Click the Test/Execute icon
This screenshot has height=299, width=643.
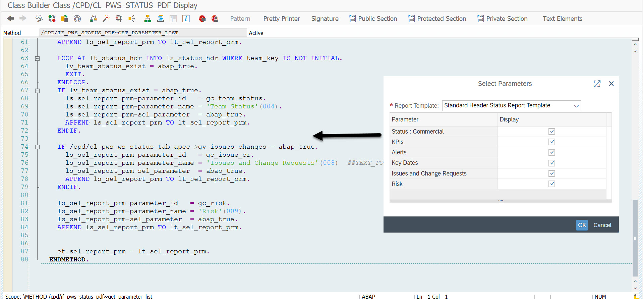(x=119, y=18)
